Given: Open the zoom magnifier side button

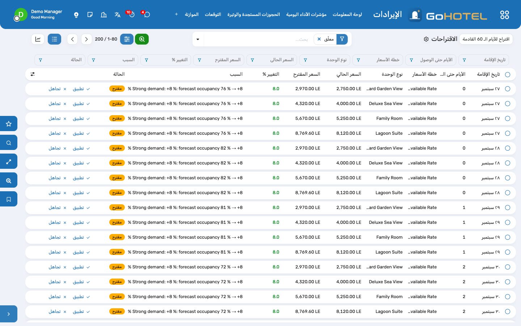Looking at the screenshot, I should [x=9, y=180].
